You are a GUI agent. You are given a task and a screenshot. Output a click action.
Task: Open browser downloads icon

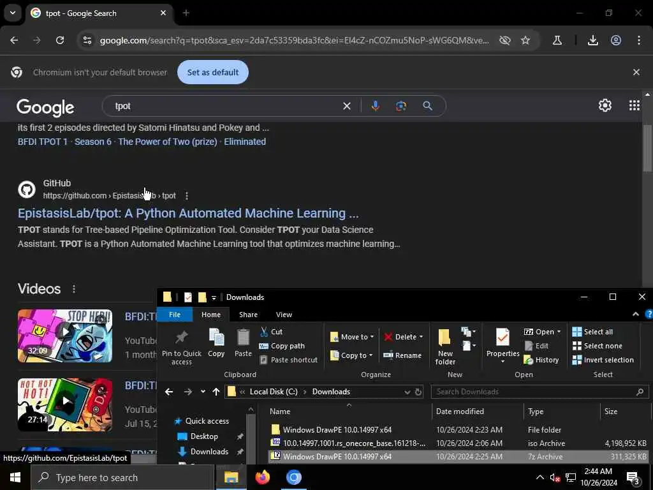592,40
